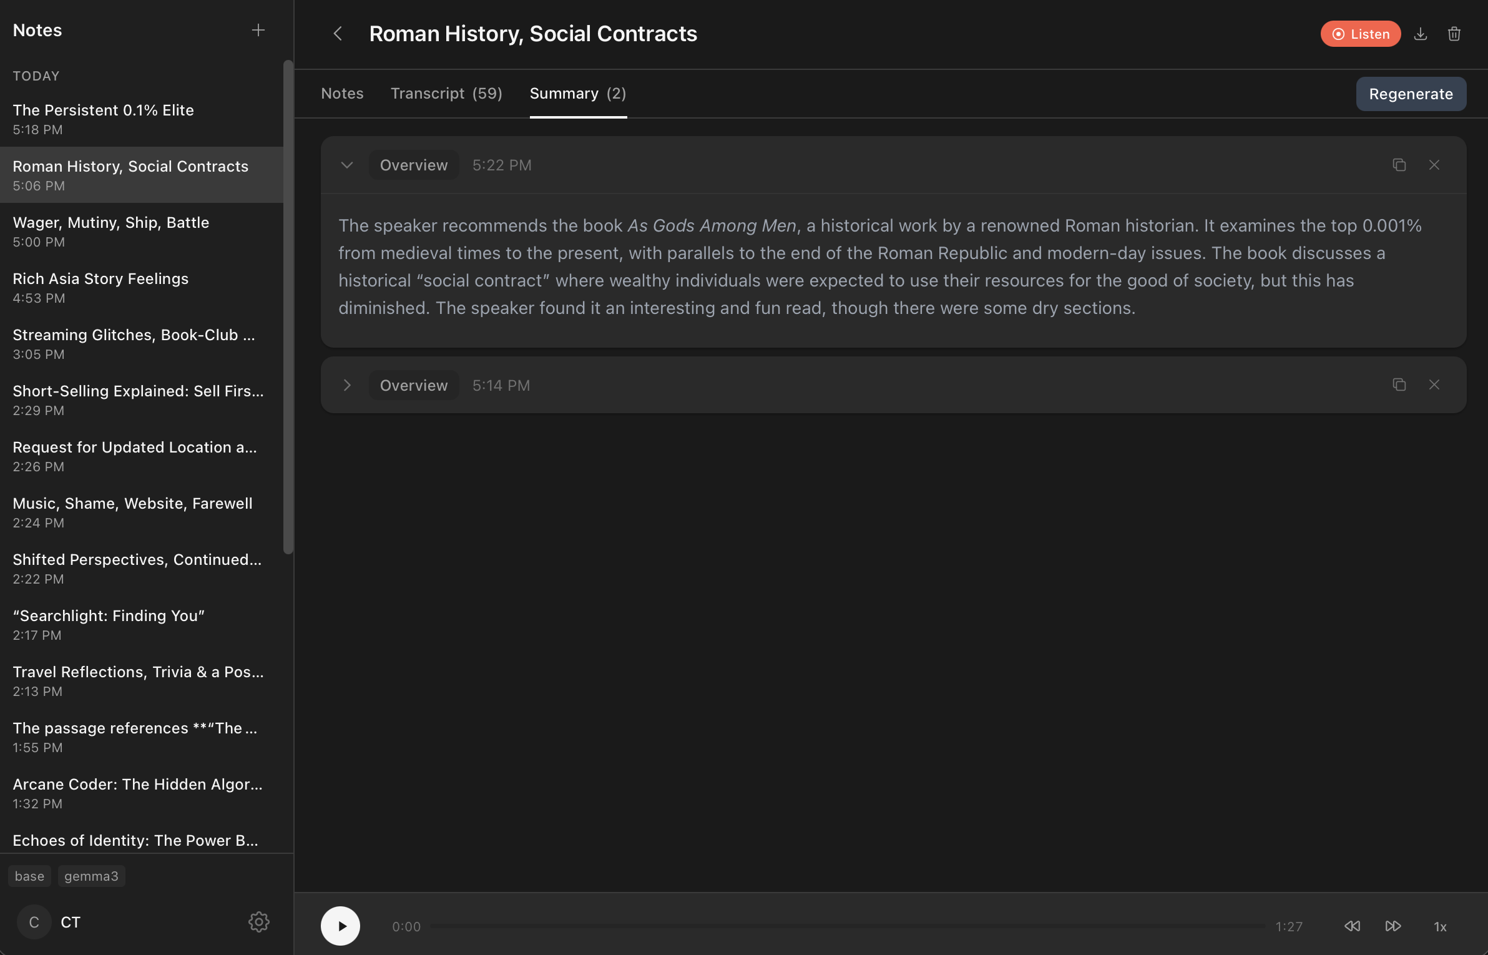Switch to the Notes tab
Viewport: 1488px width, 955px height.
tap(342, 94)
